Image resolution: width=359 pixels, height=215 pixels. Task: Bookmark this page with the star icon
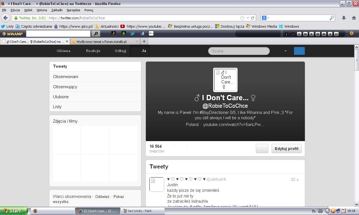(x=242, y=18)
